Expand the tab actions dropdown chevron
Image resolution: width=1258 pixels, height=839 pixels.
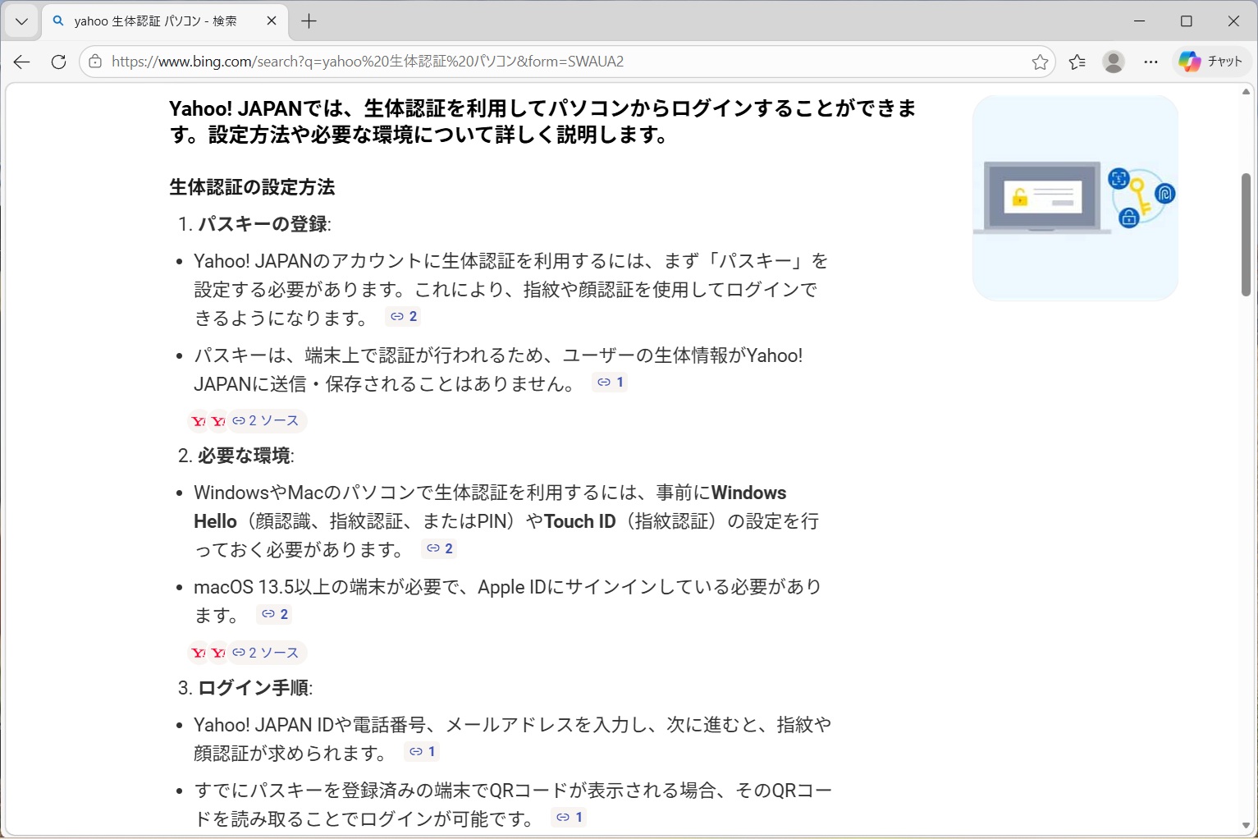pyautogui.click(x=21, y=21)
